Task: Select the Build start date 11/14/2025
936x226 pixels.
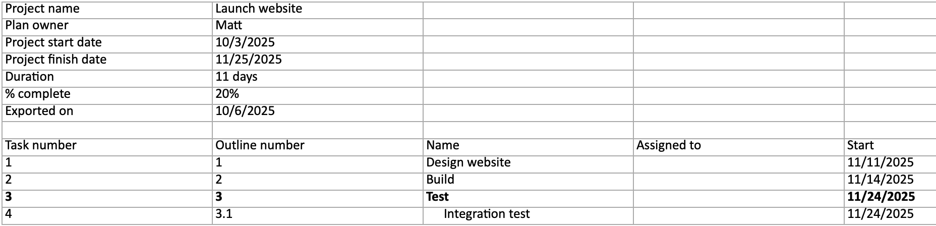Action: pos(881,180)
